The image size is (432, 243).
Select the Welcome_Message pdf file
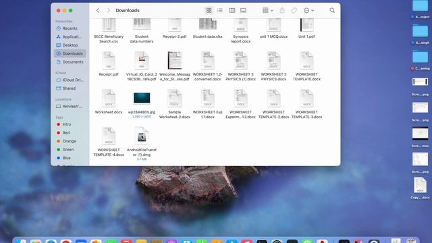point(175,66)
